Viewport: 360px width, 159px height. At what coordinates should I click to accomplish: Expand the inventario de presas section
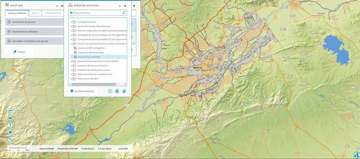(x=9, y=22)
